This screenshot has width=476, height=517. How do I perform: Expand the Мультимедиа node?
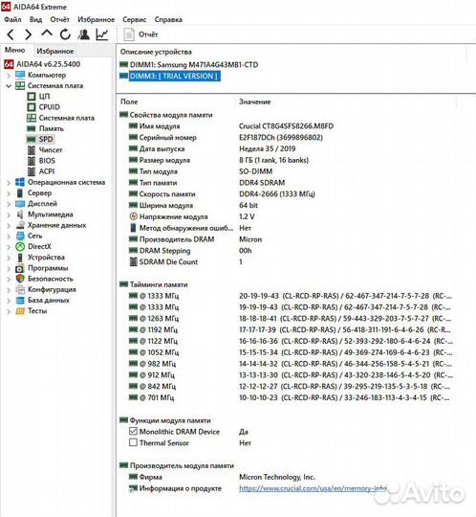coord(9,214)
